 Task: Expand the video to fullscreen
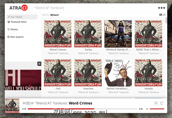point(39,64)
